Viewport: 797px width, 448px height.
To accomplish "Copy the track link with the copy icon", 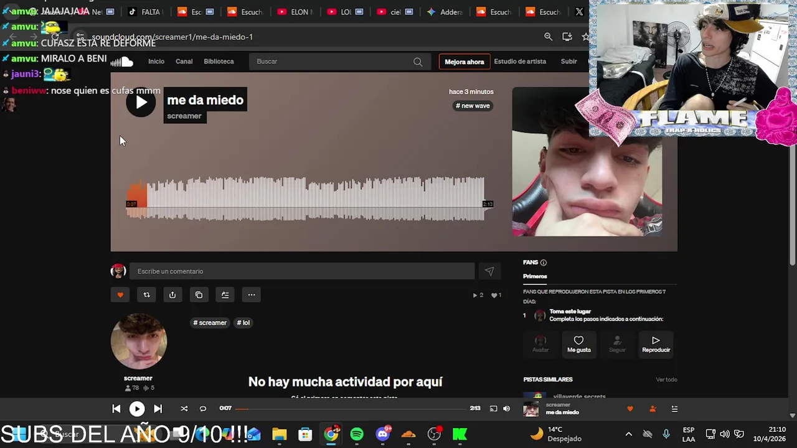I will (x=199, y=295).
